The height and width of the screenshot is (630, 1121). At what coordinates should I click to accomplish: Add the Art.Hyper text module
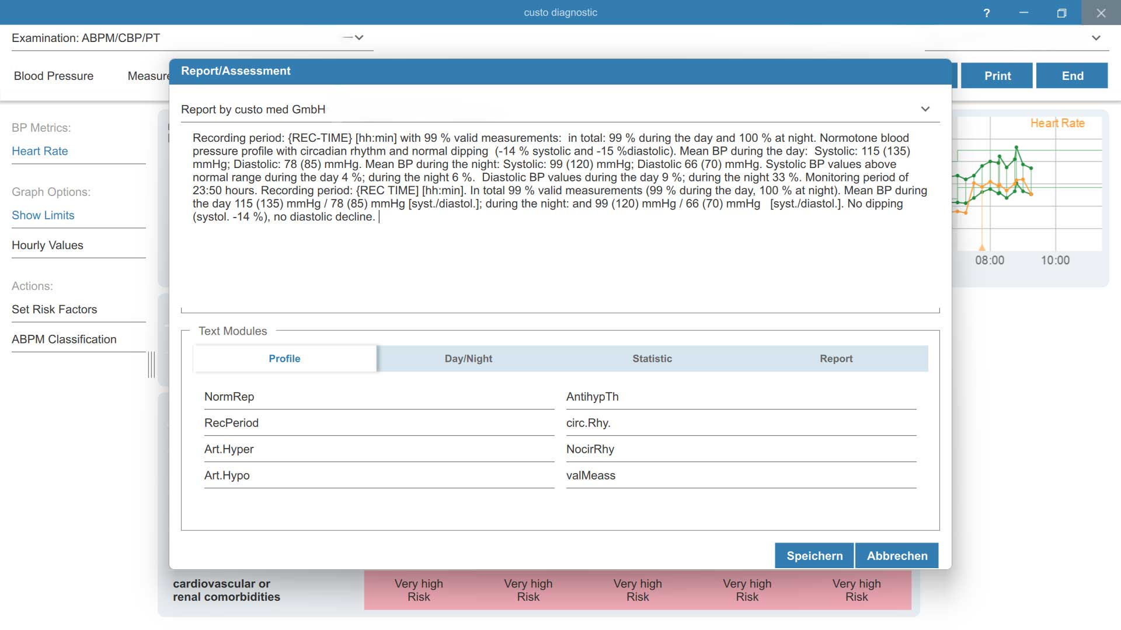point(379,449)
